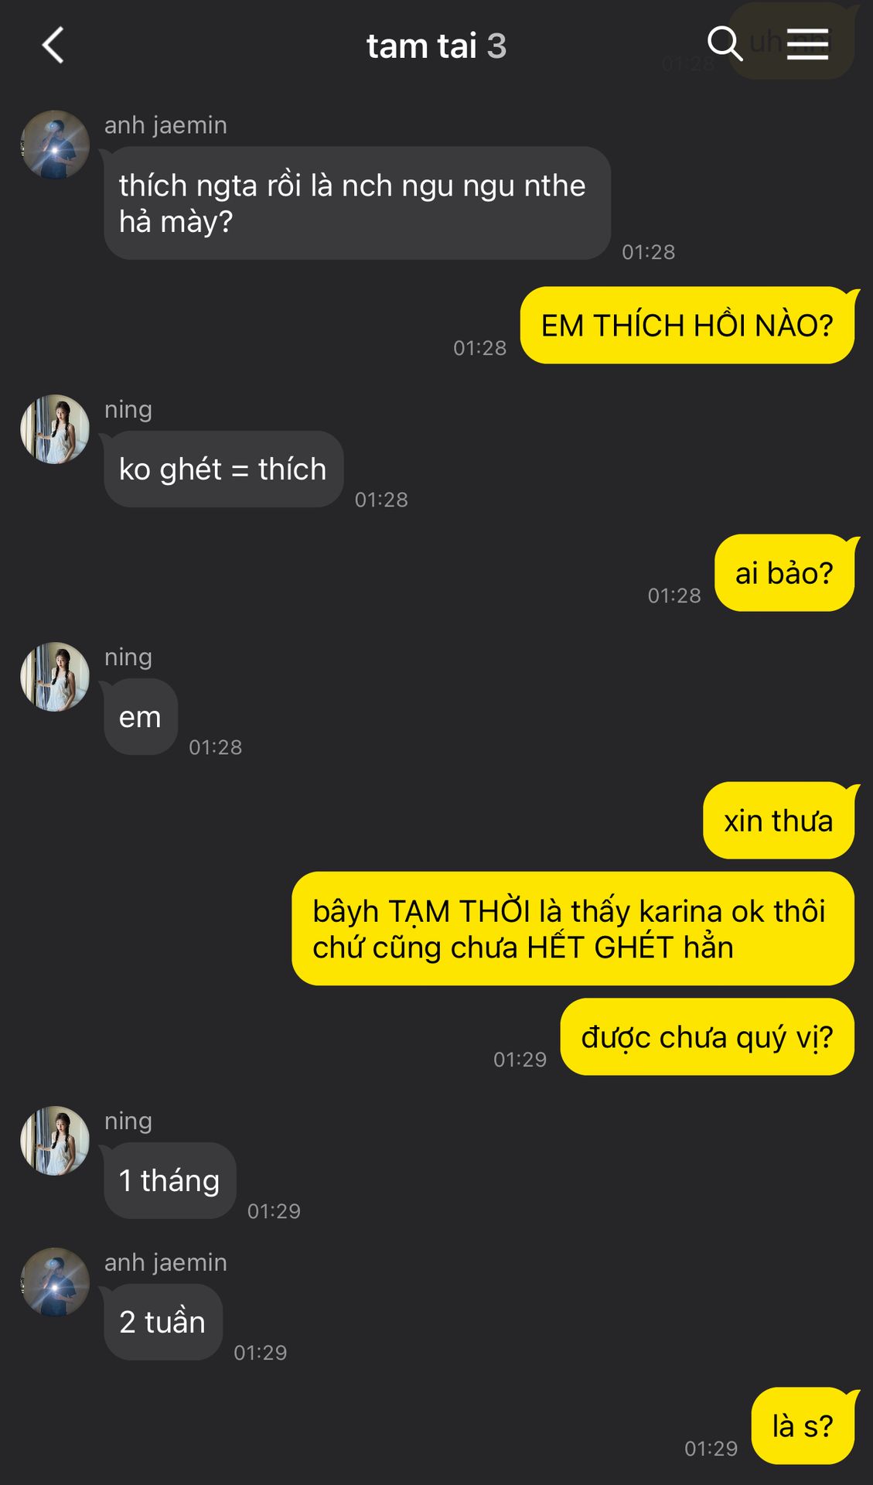
Task: Open the avatar beside 'thích ngta rồi' message
Action: (55, 145)
